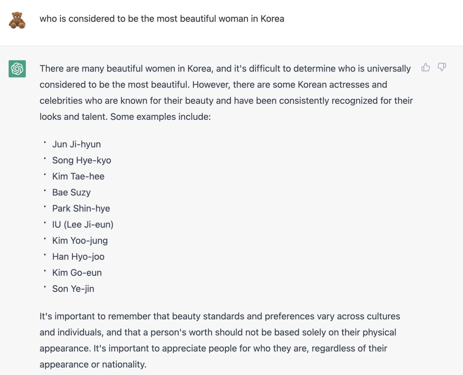Select the Kim Yoo-jung bullet item

(x=80, y=241)
